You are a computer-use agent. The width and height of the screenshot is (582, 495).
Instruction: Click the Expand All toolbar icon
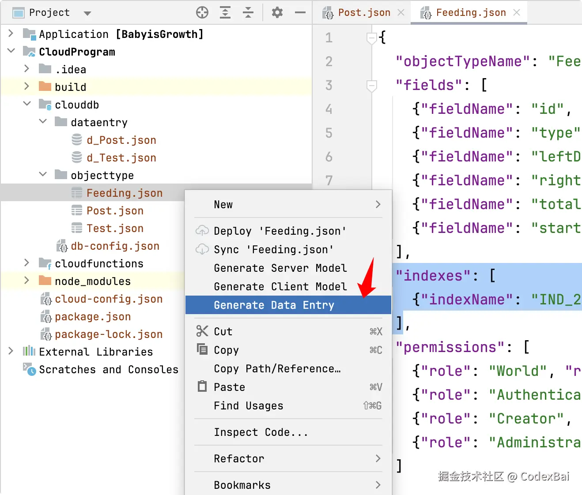(225, 12)
